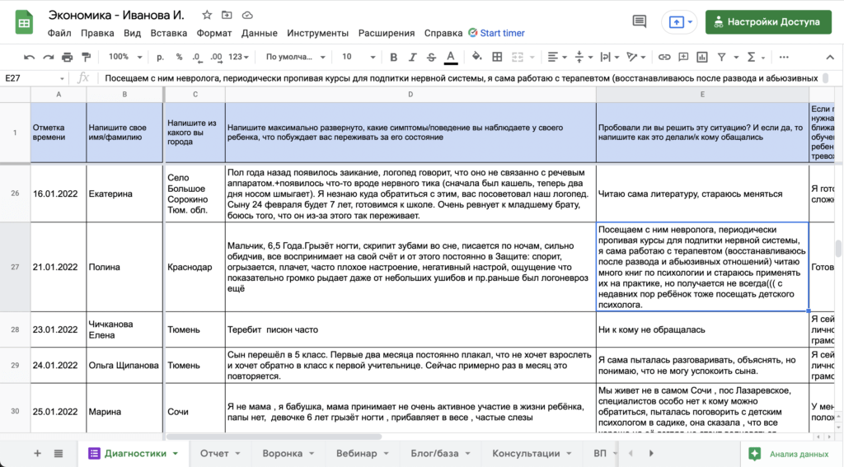Add a new sheet with plus icon
Viewport: 844px width, 467px height.
37,454
